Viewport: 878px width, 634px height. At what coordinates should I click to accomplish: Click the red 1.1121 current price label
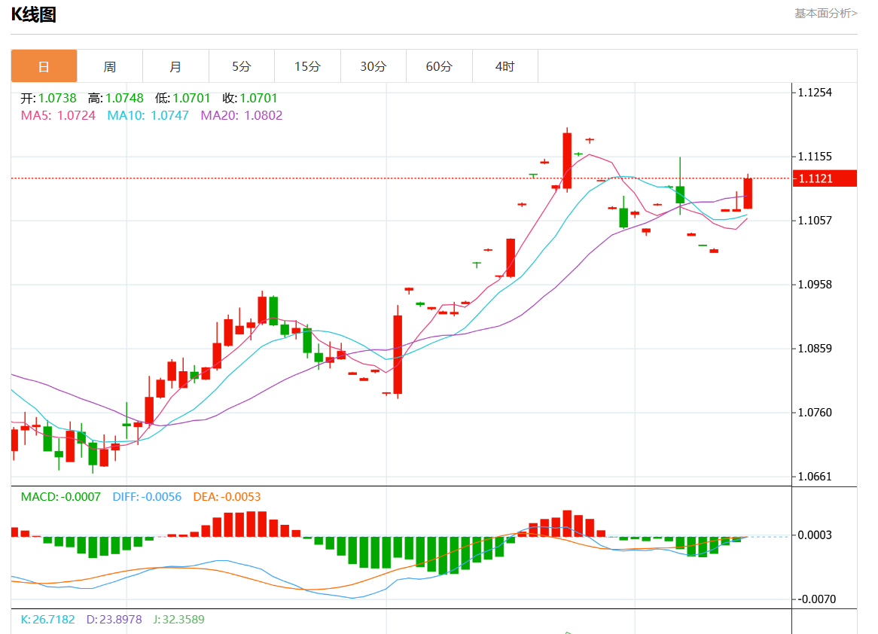(825, 178)
